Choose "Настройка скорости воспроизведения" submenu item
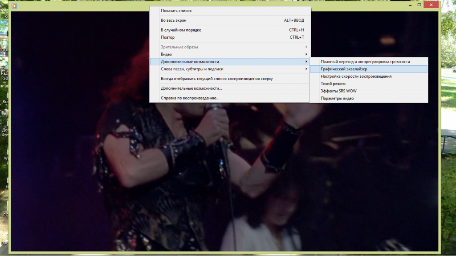456x256 pixels. [x=369, y=76]
